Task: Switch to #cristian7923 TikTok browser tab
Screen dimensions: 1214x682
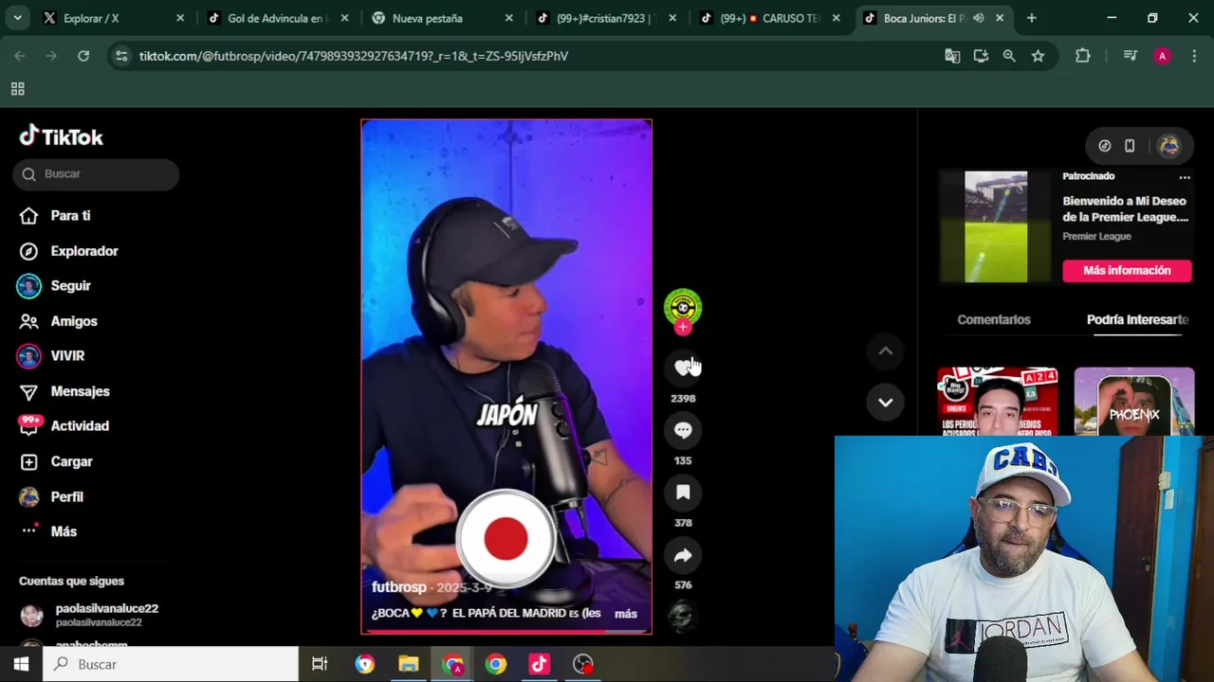Action: tap(604, 18)
